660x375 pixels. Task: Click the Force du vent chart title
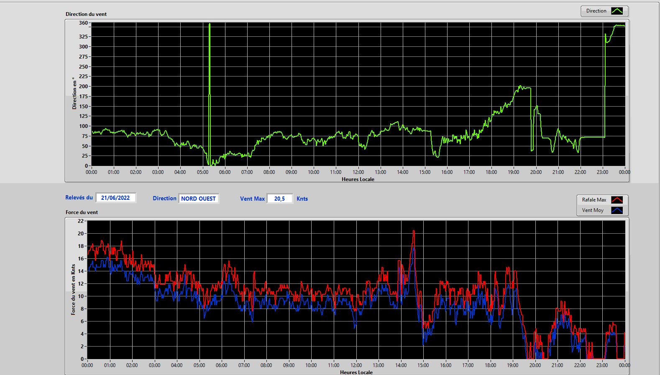point(82,212)
